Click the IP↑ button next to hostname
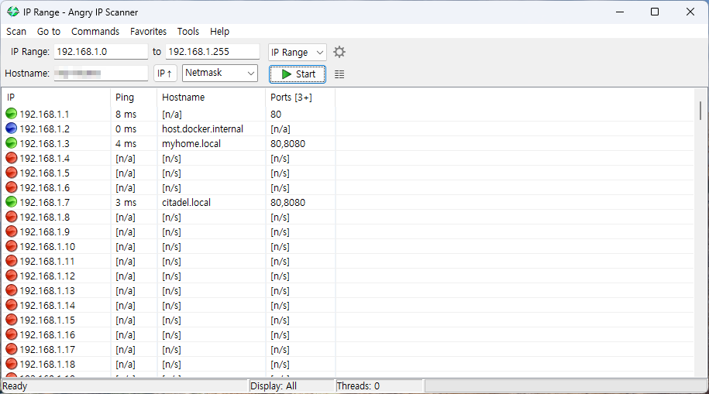This screenshot has width=709, height=394. pyautogui.click(x=164, y=74)
